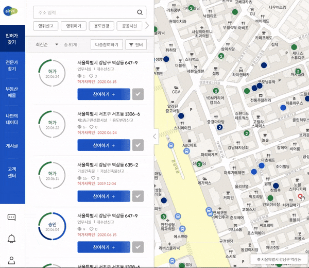The image size is (309, 268).
Task: Click the heart icon on 서초동 1306-6 listing
Action: 91,127
